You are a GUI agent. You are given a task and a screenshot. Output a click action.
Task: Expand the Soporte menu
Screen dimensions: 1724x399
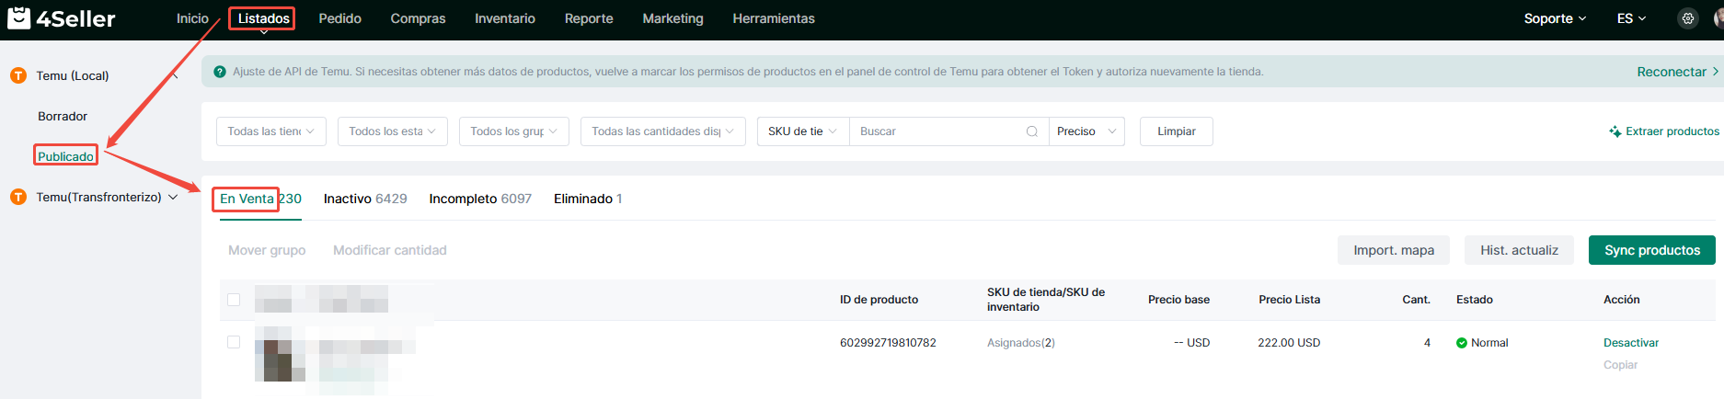[1554, 18]
